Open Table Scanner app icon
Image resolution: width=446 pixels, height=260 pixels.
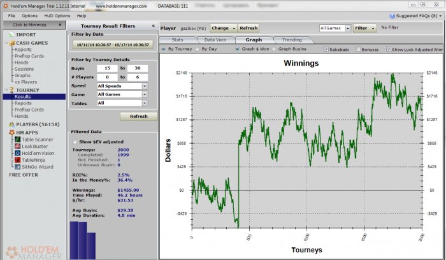[x=18, y=140]
